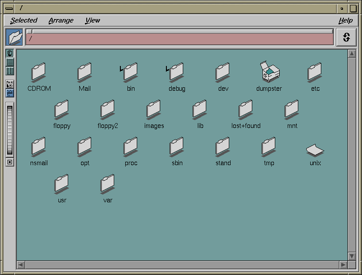This screenshot has width=362, height=275.
Task: Select the floppy2 folder icon
Action: click(x=108, y=109)
